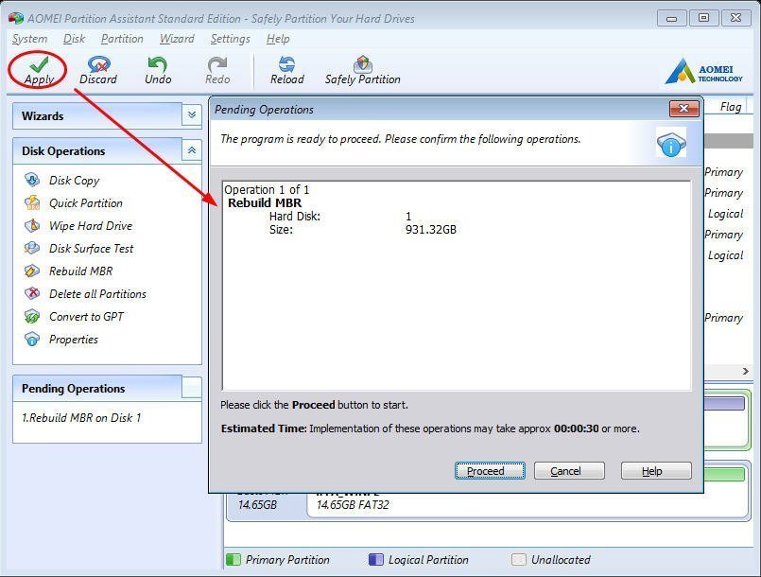This screenshot has width=761, height=577.
Task: Click the Logical Partition blue legend swatch
Action: click(x=376, y=560)
